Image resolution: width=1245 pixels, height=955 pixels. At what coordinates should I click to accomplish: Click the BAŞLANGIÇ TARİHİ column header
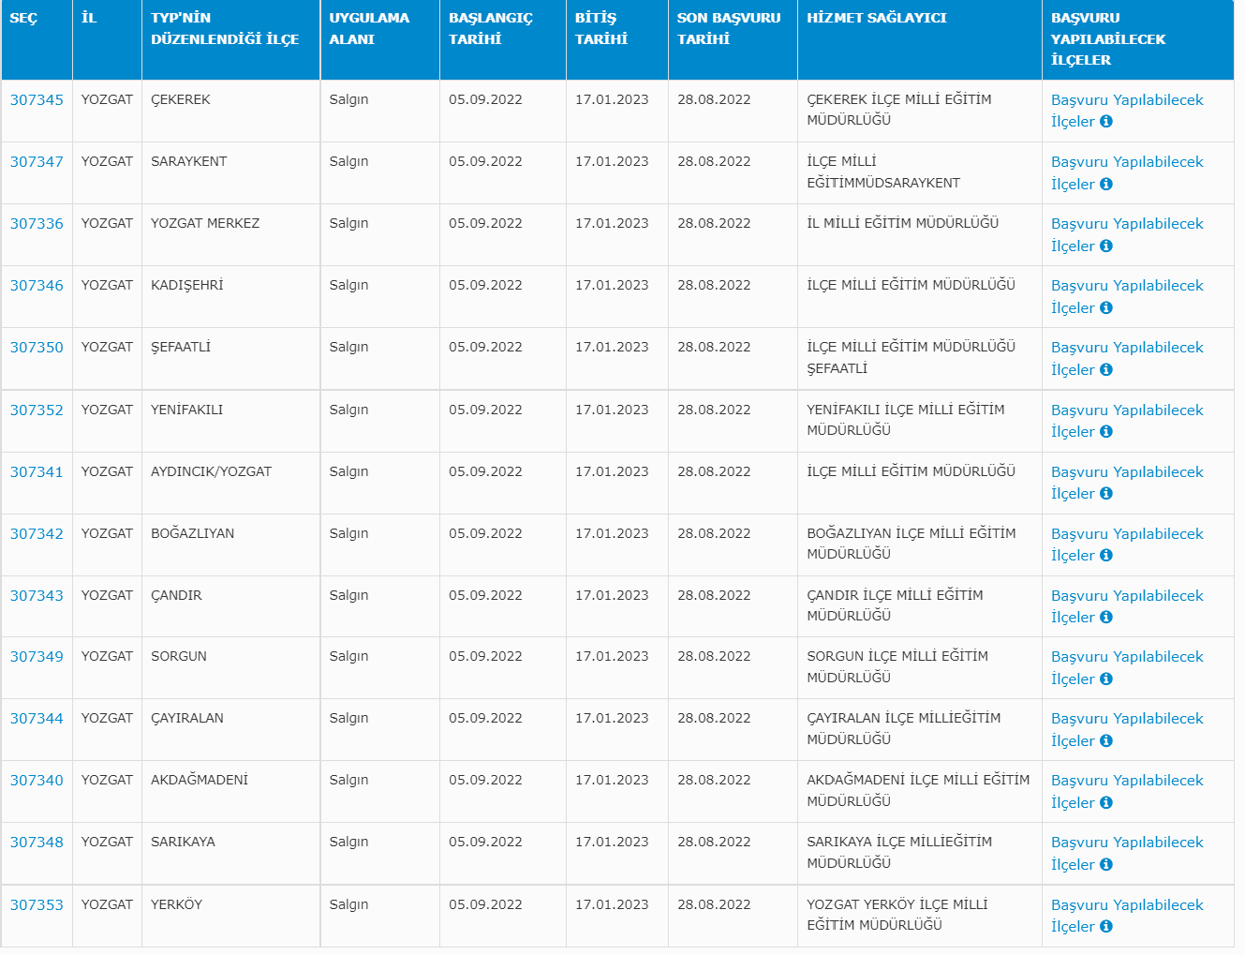490,29
